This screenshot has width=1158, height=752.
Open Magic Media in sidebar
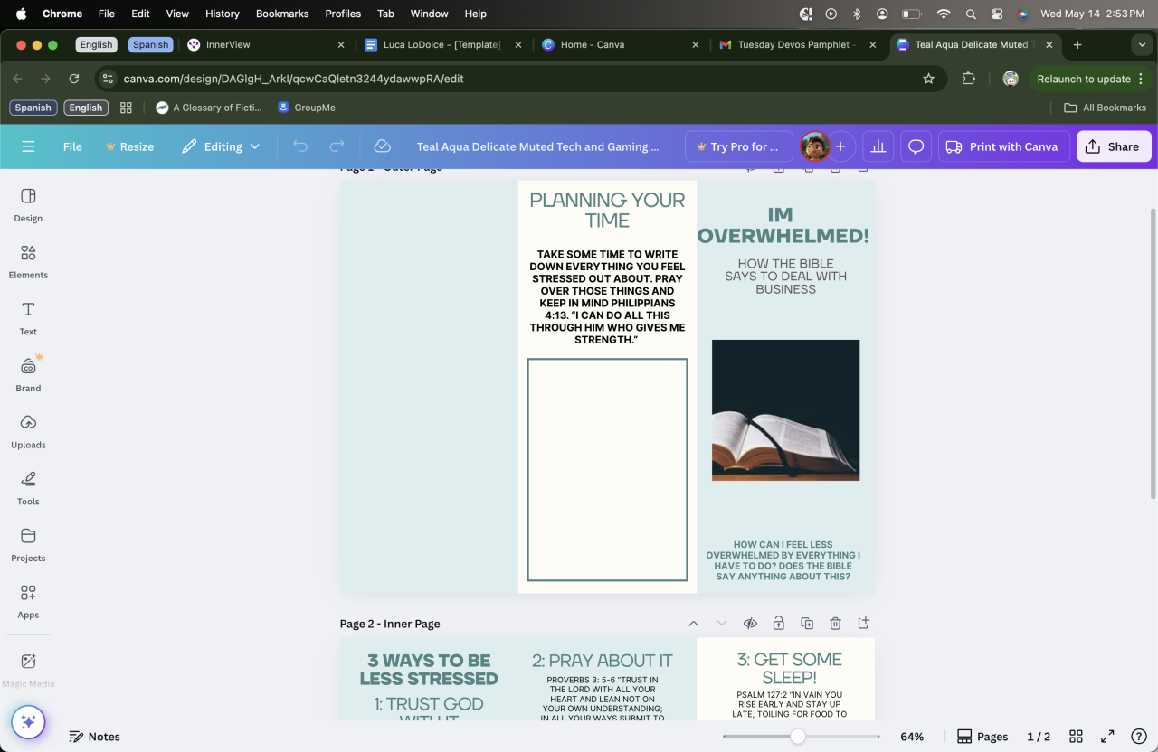[28, 671]
